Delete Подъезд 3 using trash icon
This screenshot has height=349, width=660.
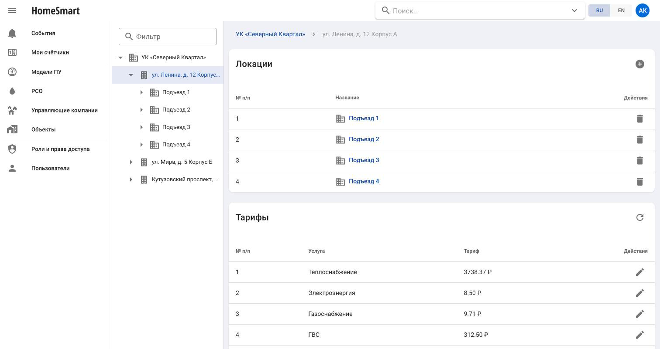(x=640, y=160)
